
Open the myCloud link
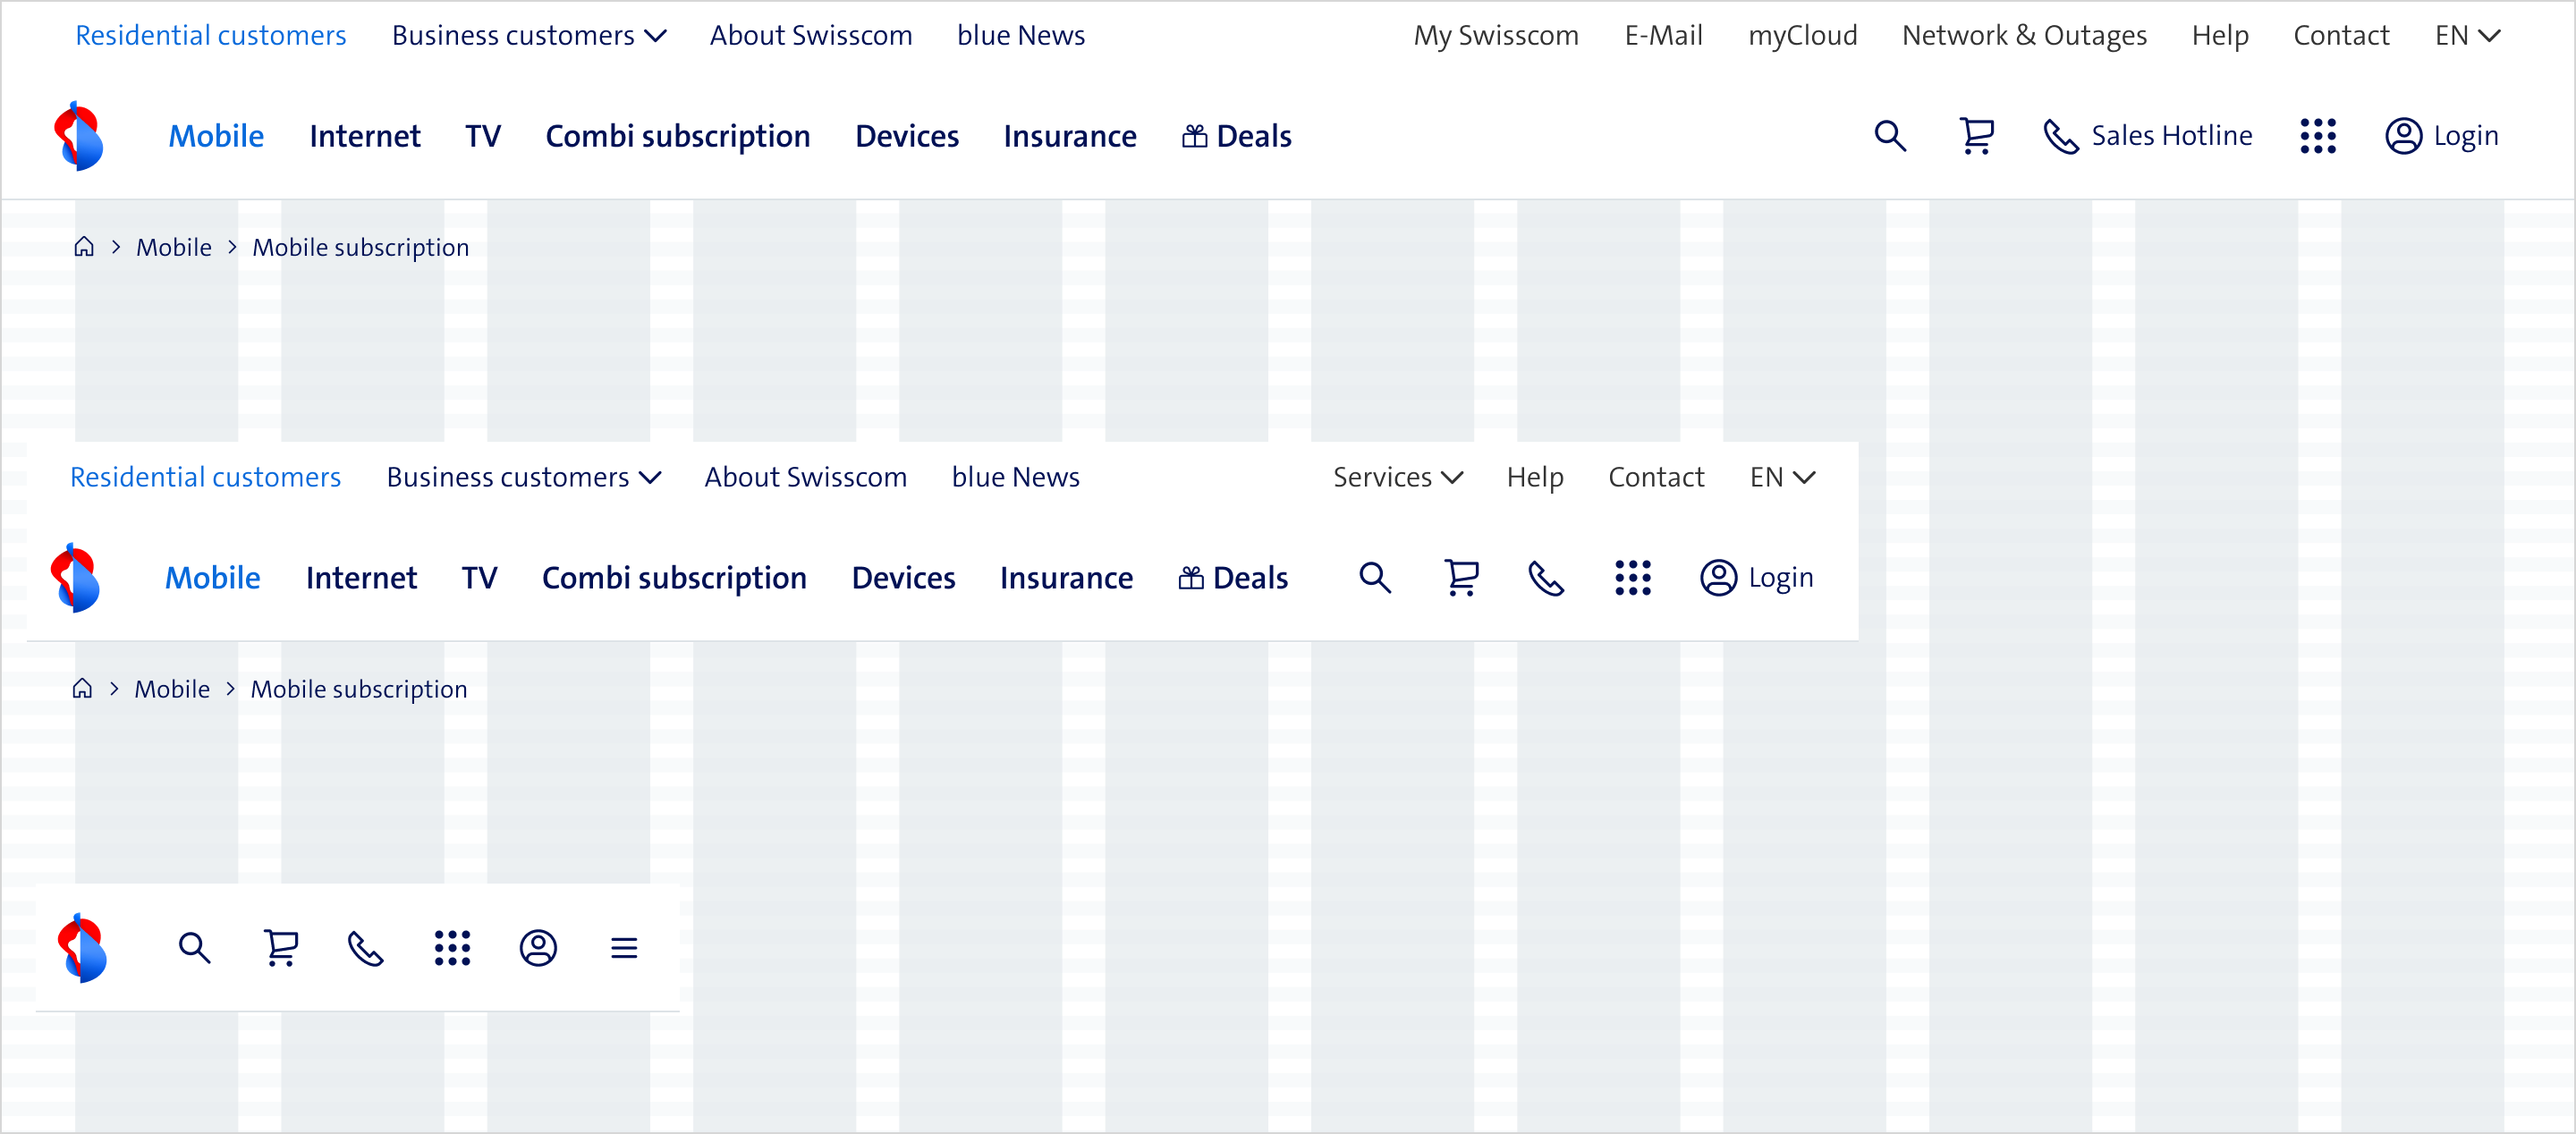click(1802, 35)
